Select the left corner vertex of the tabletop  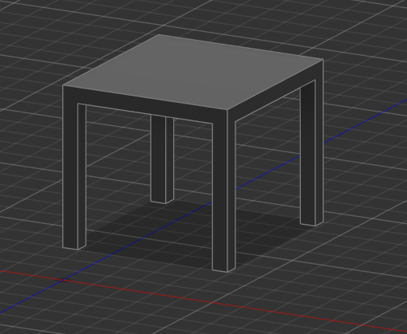tap(63, 85)
